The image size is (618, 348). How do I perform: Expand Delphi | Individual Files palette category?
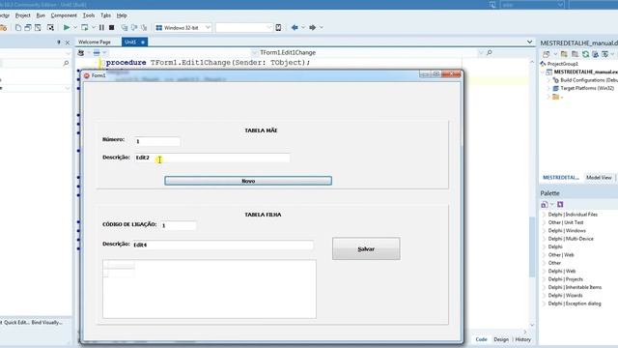click(x=545, y=215)
